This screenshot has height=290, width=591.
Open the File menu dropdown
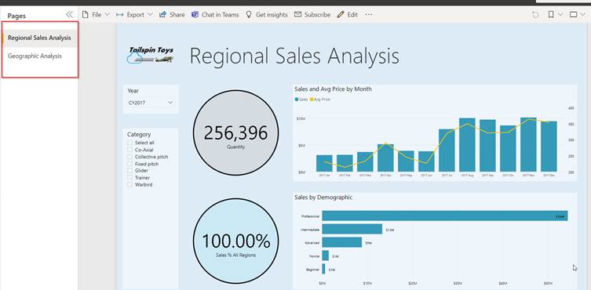tap(96, 15)
